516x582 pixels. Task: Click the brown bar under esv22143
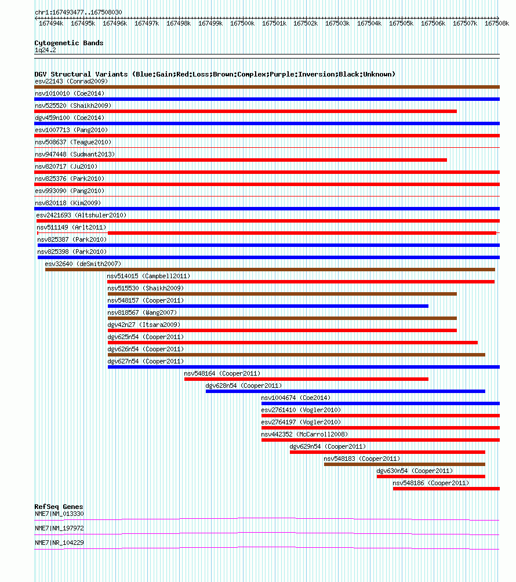(267, 87)
